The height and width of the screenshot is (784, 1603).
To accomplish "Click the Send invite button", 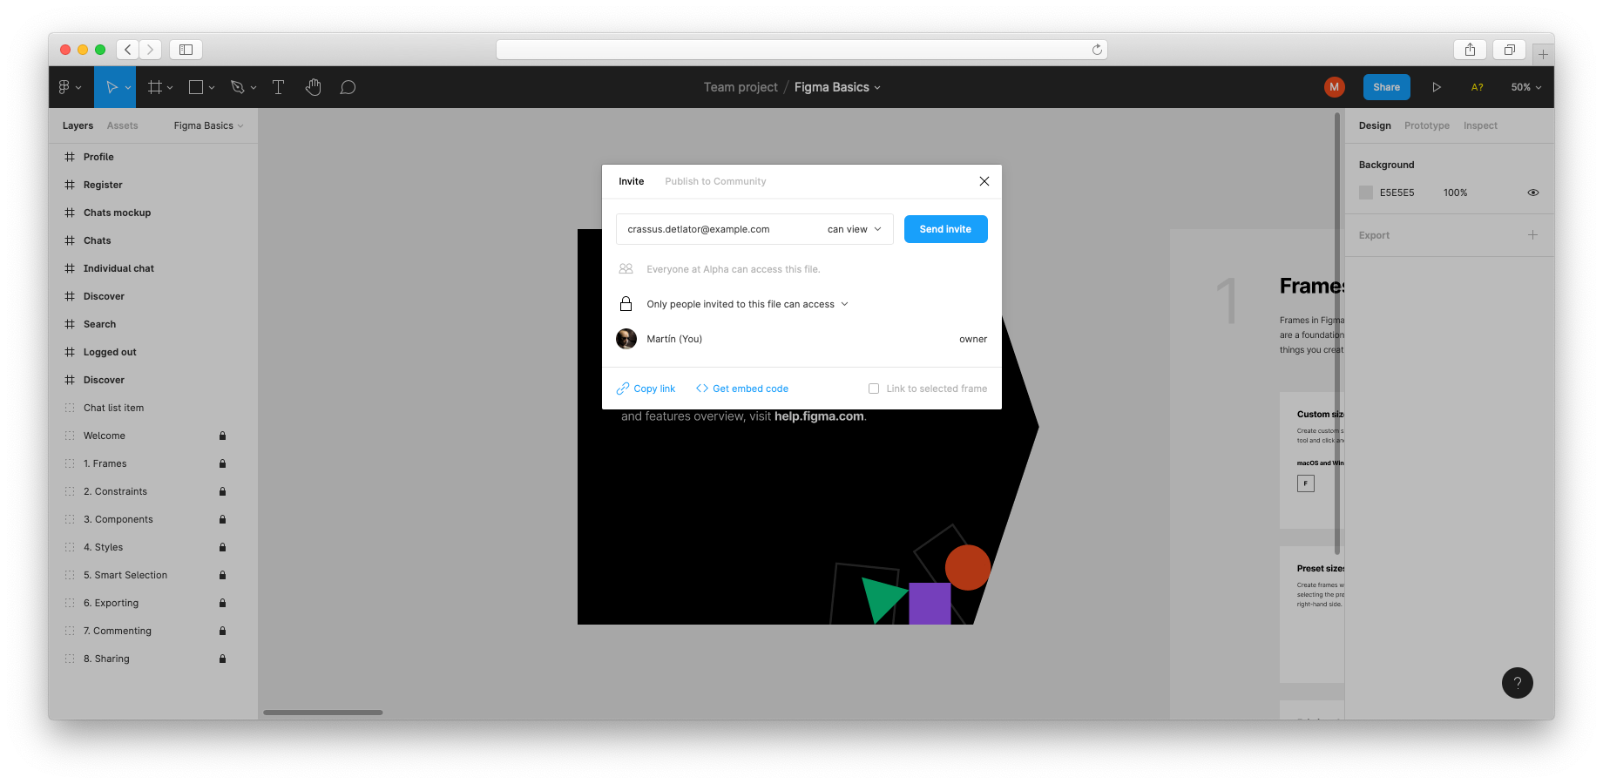I will coord(945,229).
